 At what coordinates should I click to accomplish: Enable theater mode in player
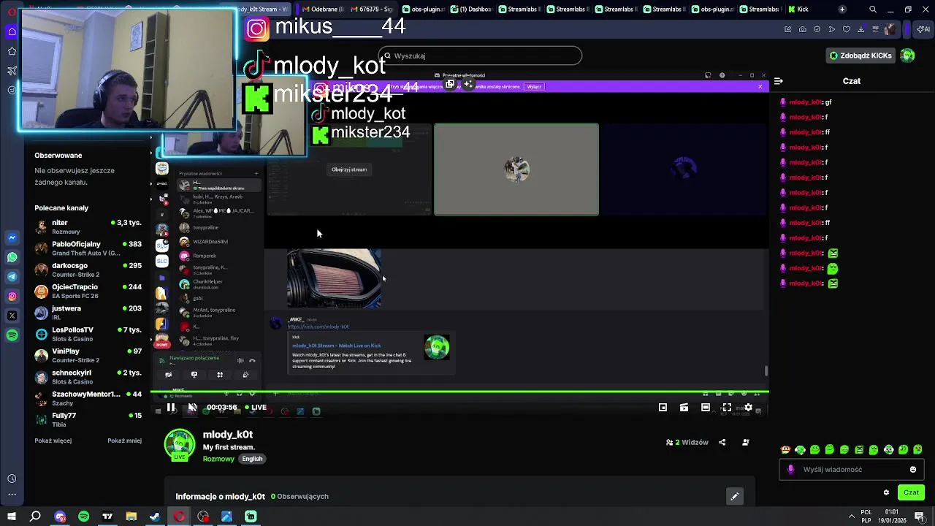706,408
